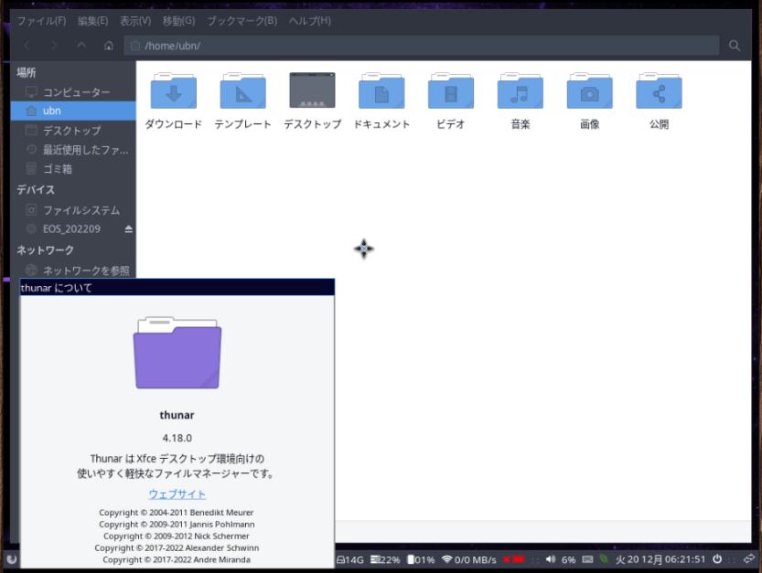
Task: Open the 表示(V) menu
Action: (135, 21)
